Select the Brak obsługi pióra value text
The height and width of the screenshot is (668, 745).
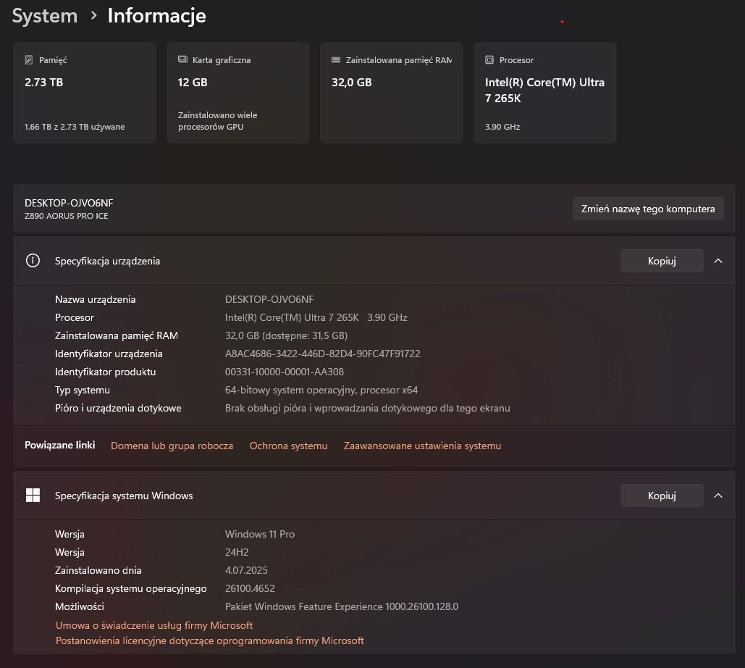tap(367, 408)
